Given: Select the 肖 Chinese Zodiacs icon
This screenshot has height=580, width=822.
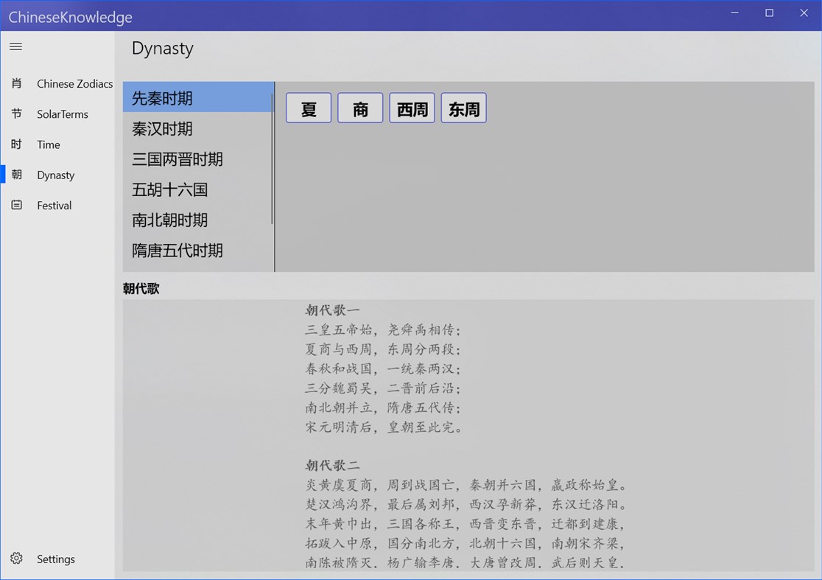Looking at the screenshot, I should pos(16,83).
